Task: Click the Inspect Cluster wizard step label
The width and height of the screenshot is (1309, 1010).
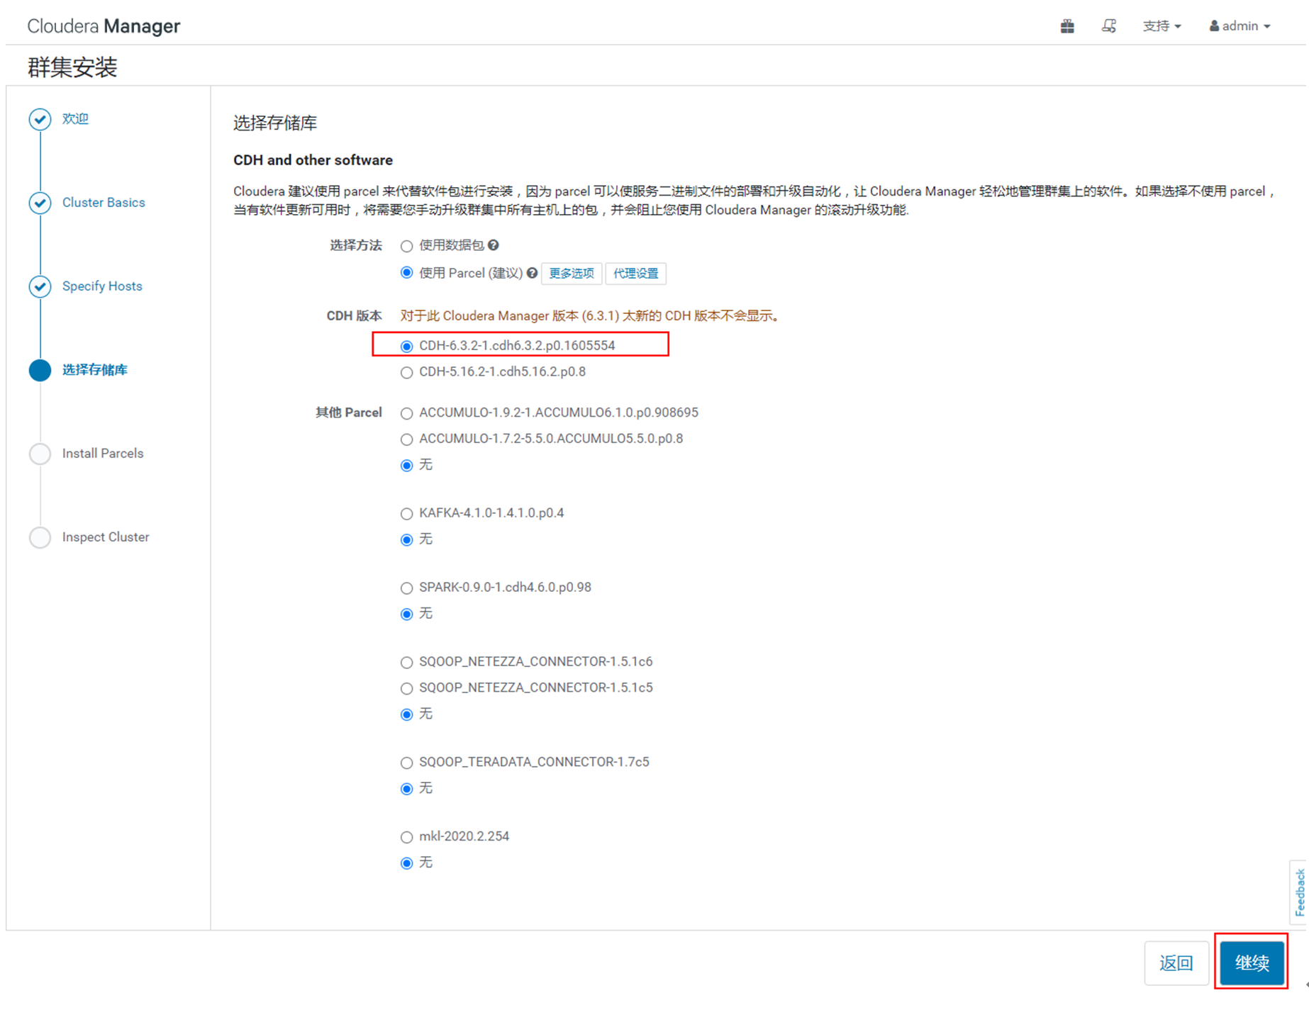Action: (x=106, y=537)
